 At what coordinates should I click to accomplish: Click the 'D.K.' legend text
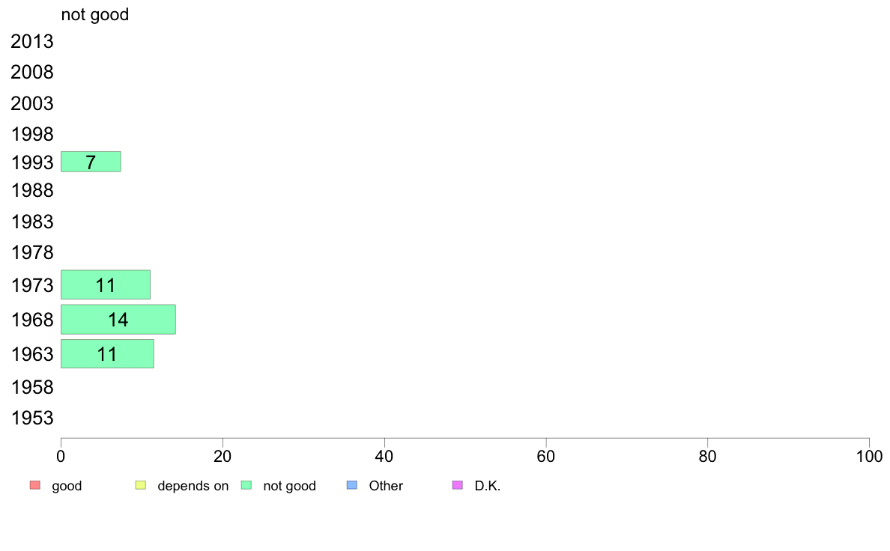pos(488,486)
